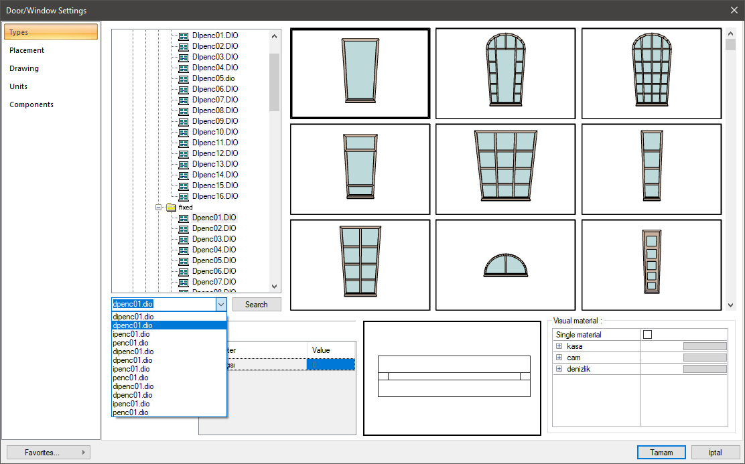Pick the first plain trapezoid window thumbnail

point(360,74)
